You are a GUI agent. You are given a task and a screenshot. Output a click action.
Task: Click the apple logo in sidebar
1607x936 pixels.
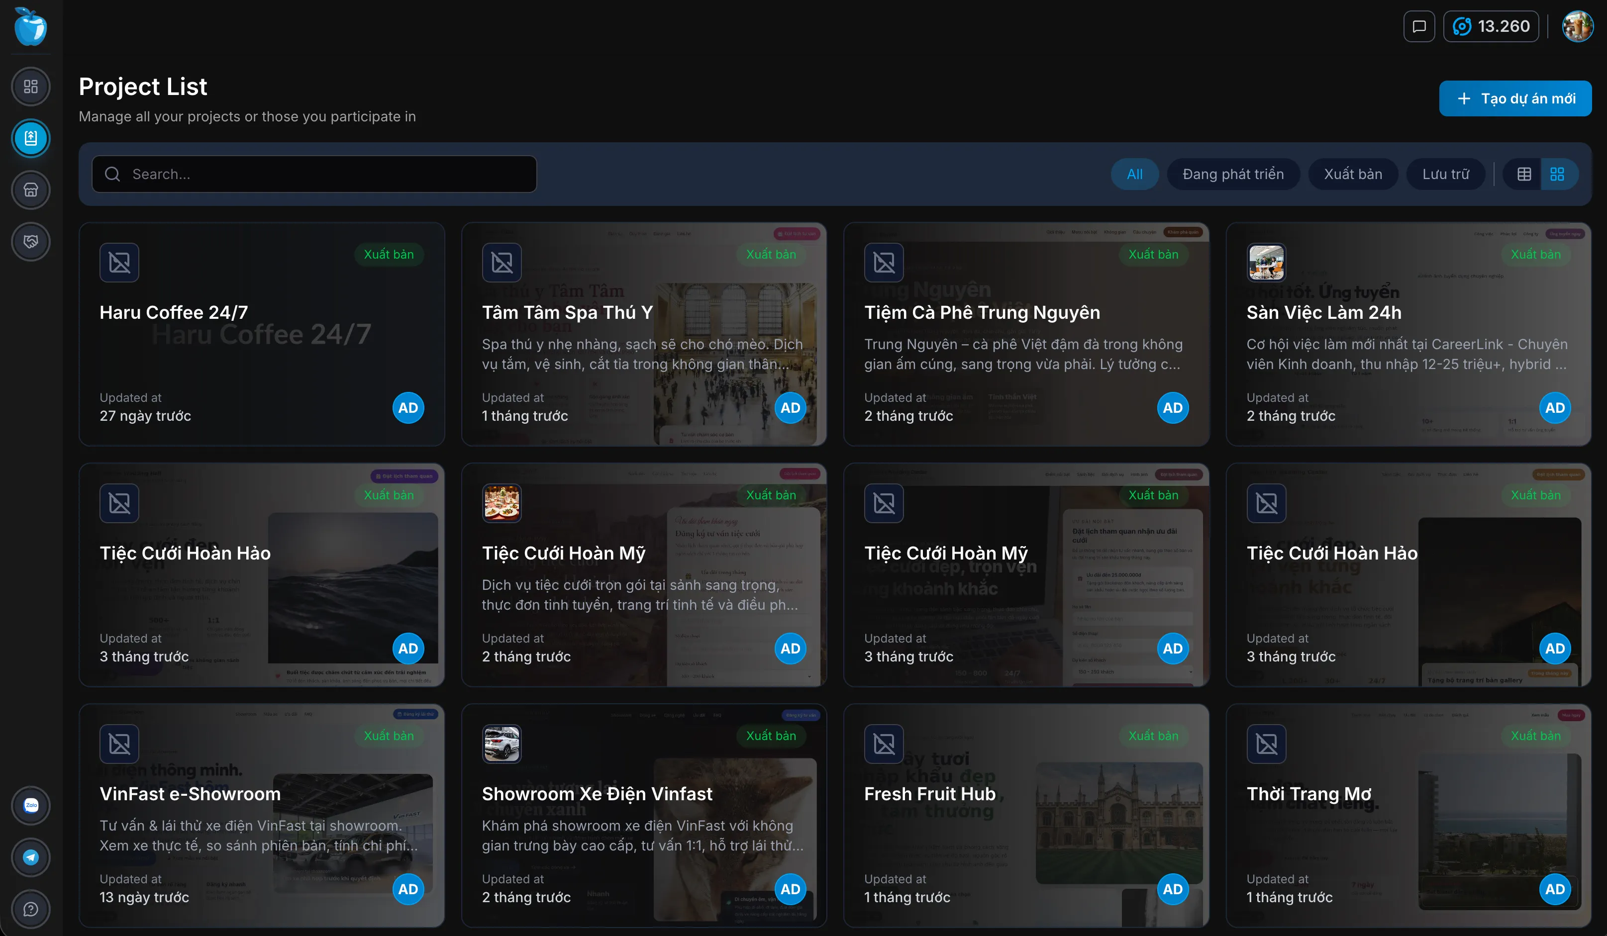(31, 27)
